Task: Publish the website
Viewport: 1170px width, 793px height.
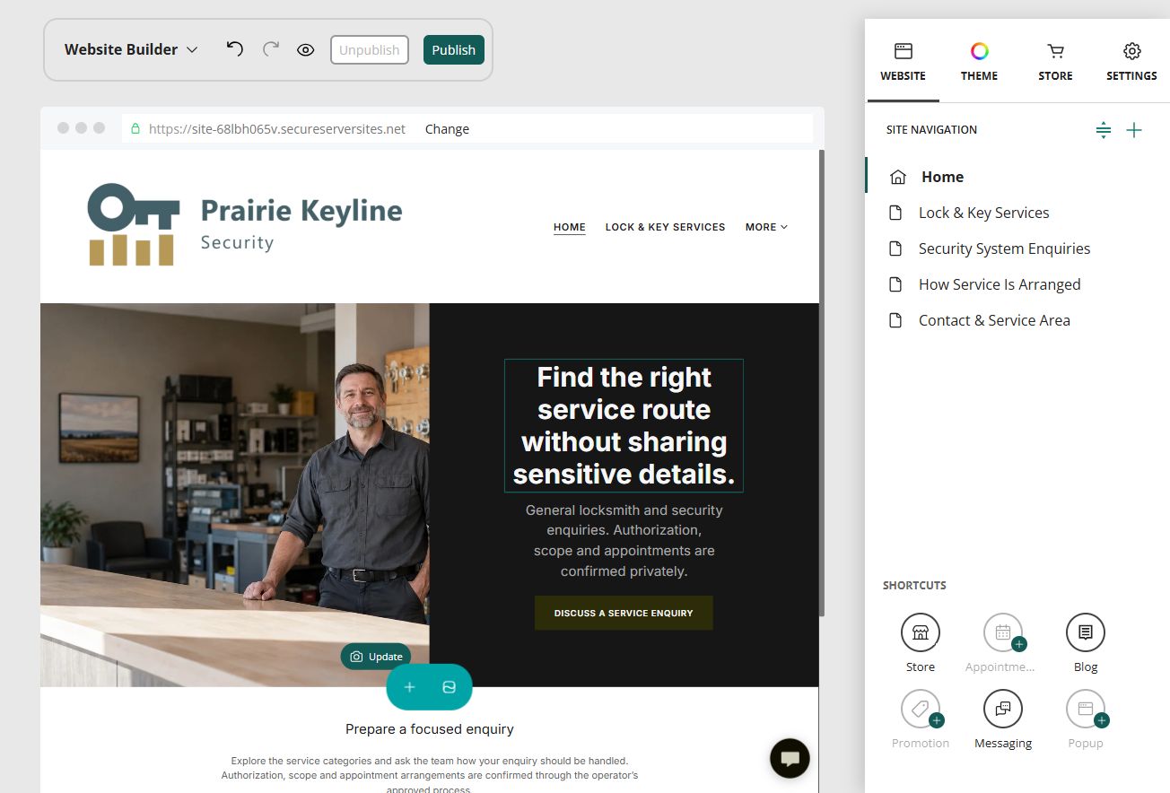Action: click(454, 50)
